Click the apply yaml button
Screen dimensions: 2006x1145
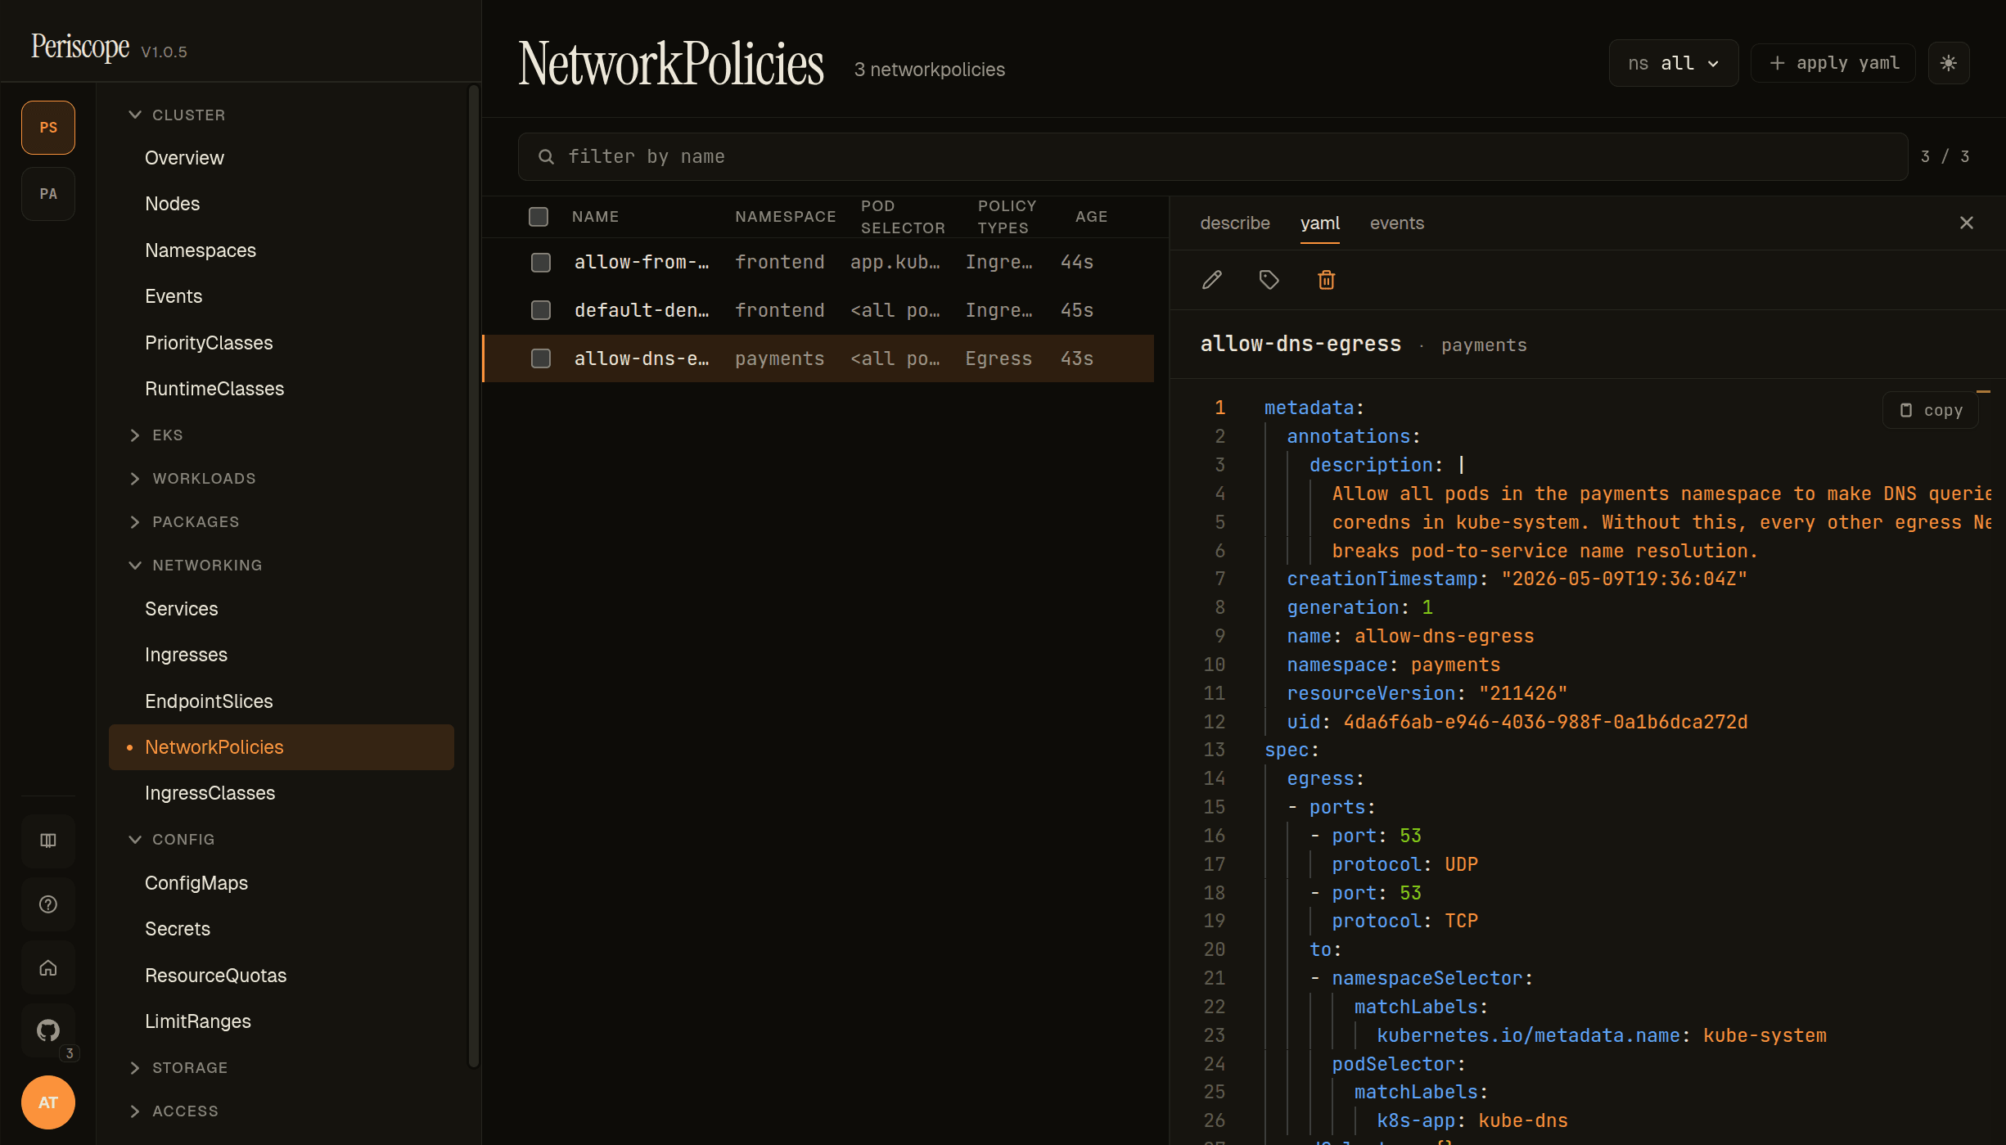(1833, 63)
